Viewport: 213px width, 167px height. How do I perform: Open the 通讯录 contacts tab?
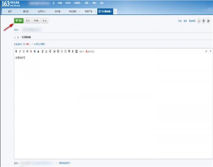click(x=26, y=12)
